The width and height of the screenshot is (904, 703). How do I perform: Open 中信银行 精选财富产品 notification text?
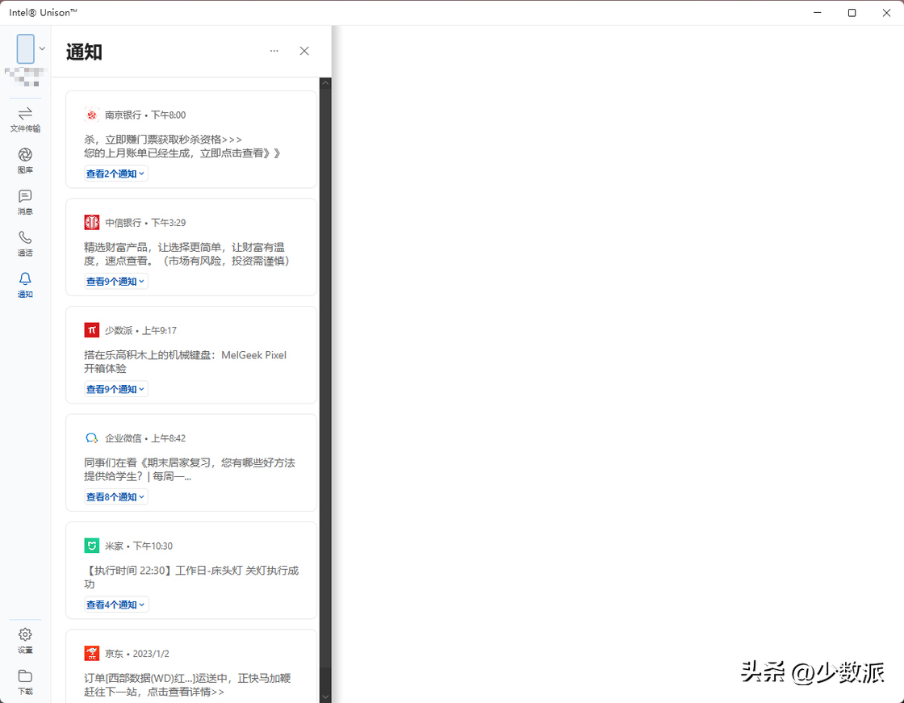186,254
